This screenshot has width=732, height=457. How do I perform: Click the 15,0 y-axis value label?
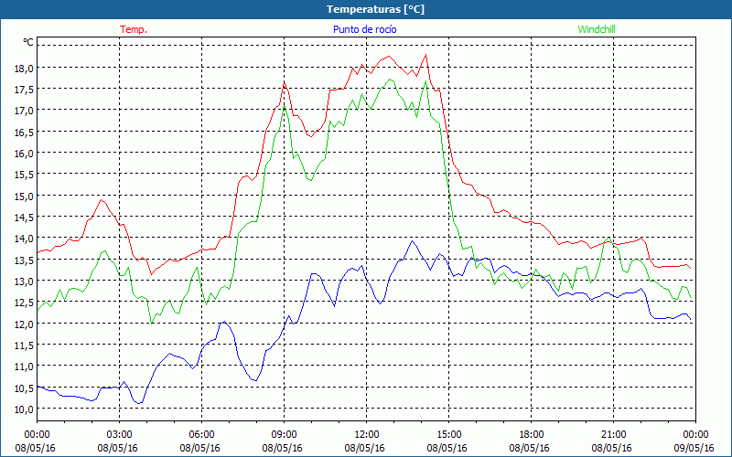tap(22, 196)
